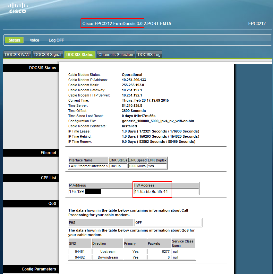Image resolution: width=273 pixels, height=274 pixels.
Task: Open the Voice menu
Action: tap(34, 40)
